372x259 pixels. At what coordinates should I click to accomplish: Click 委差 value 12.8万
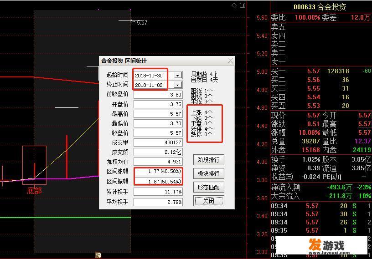click(x=361, y=17)
